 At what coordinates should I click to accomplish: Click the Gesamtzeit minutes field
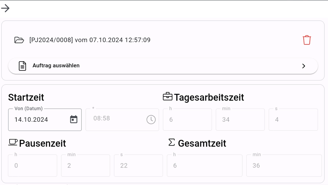[x=284, y=166]
